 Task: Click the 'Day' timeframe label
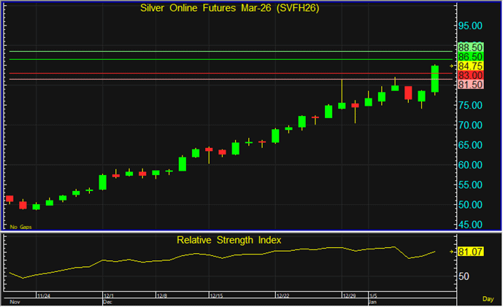pos(488,299)
